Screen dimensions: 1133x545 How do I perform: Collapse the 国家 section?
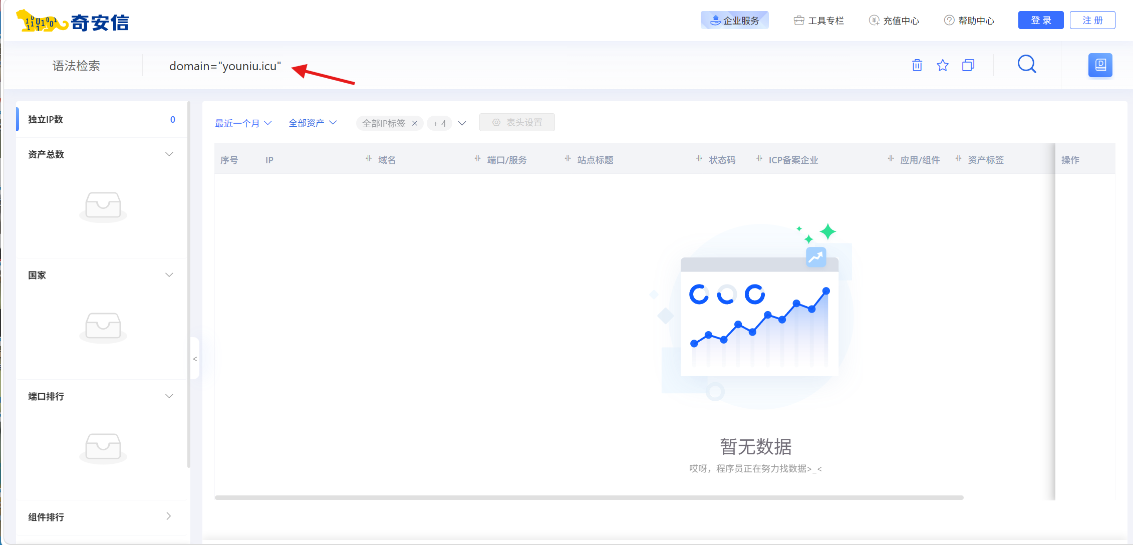[x=169, y=275]
